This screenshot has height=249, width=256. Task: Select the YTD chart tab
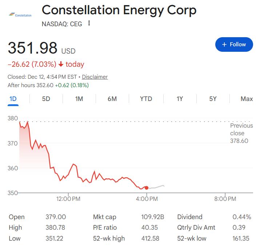pos(146,99)
